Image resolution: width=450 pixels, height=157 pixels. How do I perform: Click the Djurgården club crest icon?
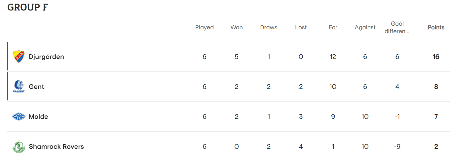point(19,57)
